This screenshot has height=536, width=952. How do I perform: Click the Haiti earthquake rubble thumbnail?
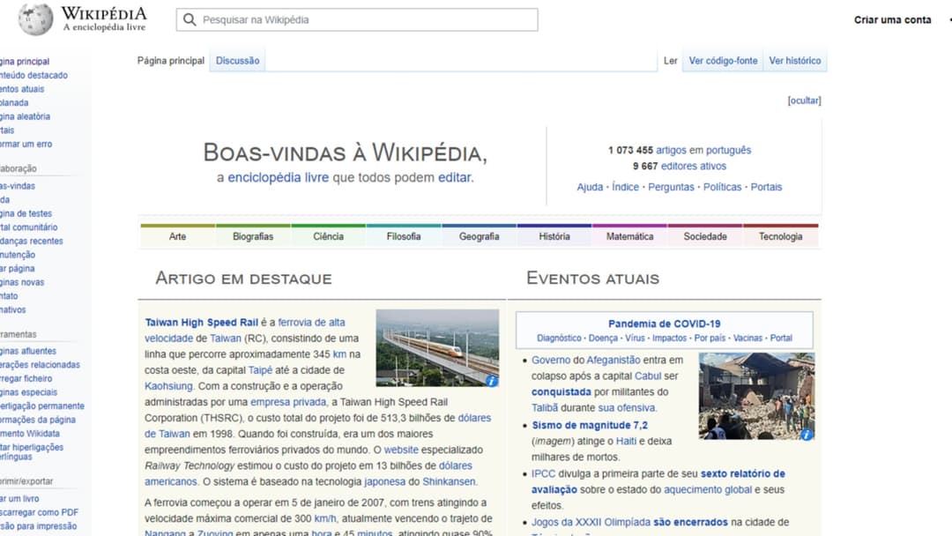click(x=756, y=396)
